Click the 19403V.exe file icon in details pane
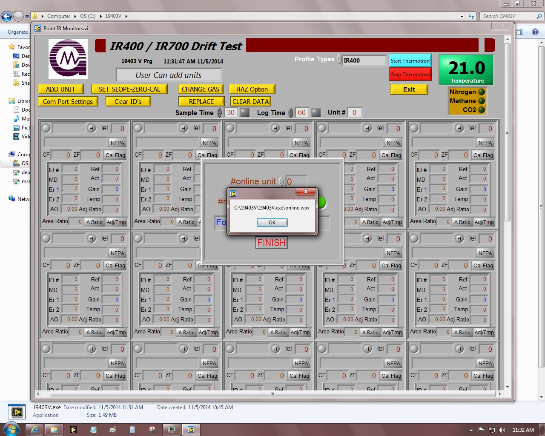 [x=17, y=411]
